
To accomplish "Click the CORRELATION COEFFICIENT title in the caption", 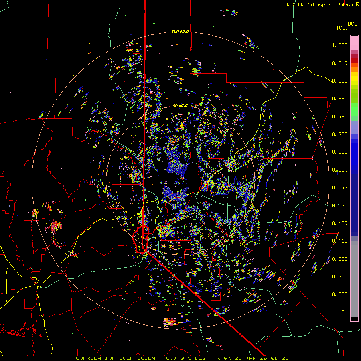I will (117, 358).
